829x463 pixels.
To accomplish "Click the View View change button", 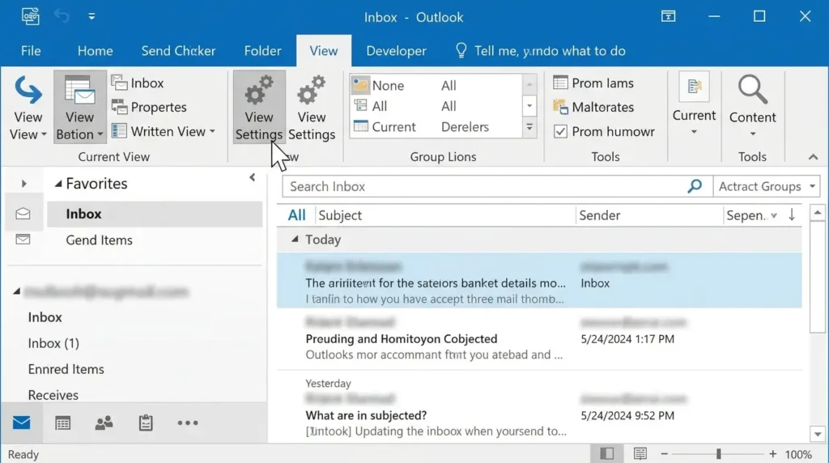I will pyautogui.click(x=28, y=108).
